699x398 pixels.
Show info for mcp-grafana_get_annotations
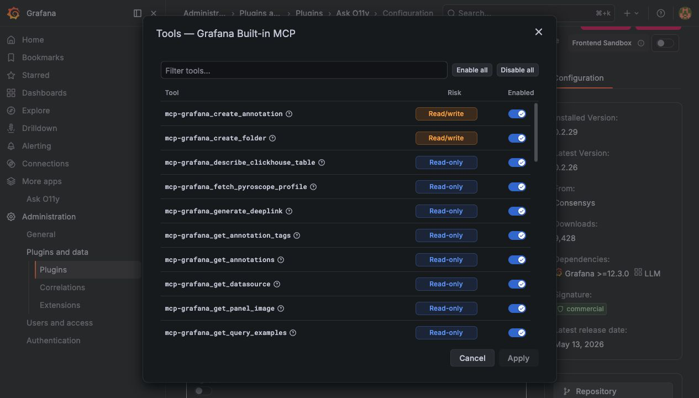click(x=281, y=260)
